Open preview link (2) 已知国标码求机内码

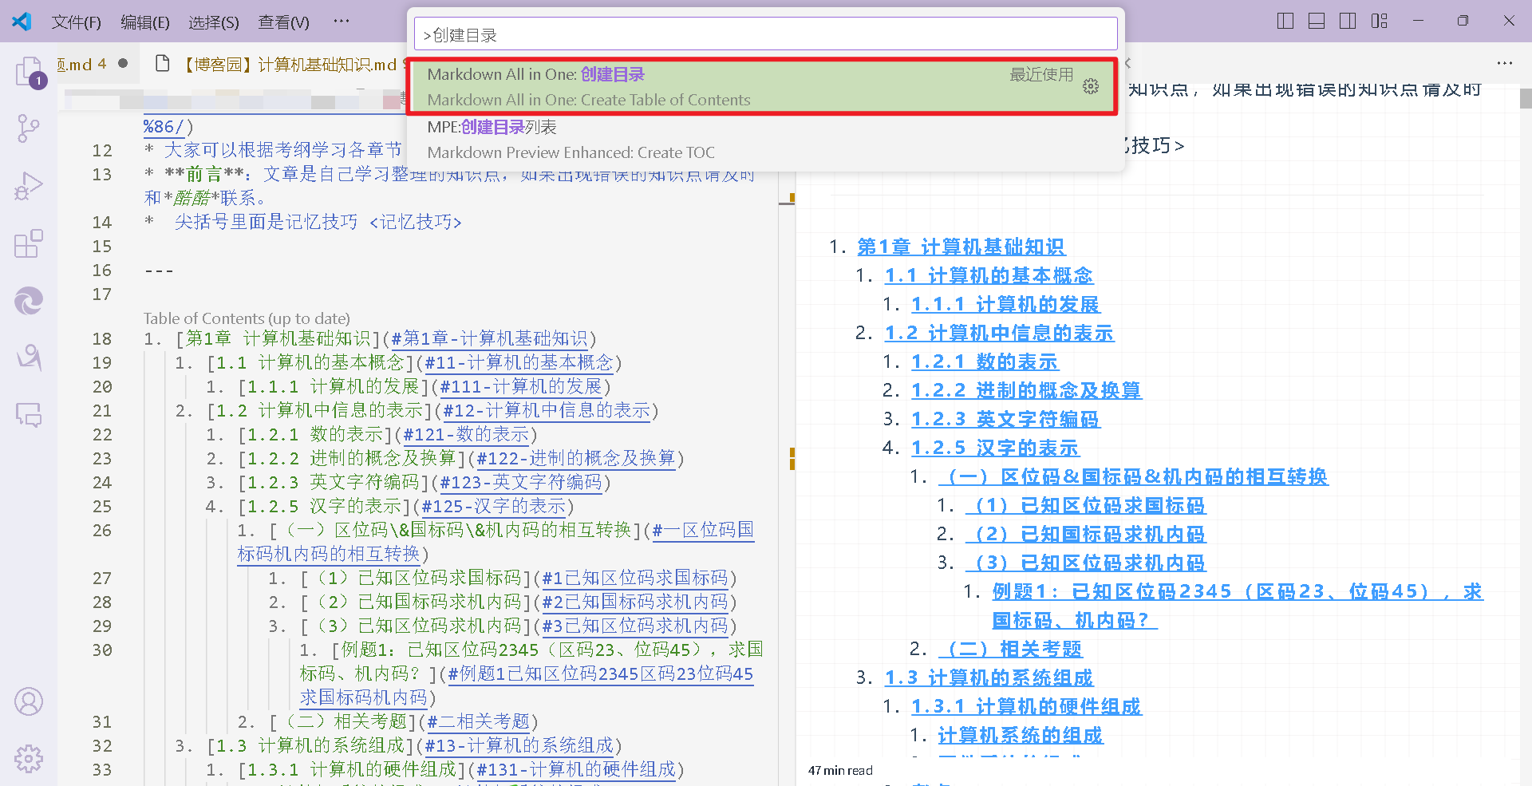click(1085, 535)
